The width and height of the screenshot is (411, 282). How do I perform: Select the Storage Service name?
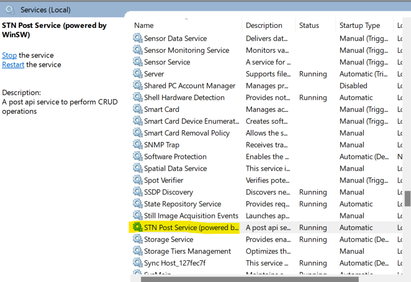[x=169, y=239]
